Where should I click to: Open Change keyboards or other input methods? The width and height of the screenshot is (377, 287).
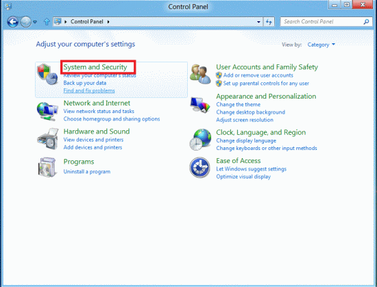pos(267,148)
